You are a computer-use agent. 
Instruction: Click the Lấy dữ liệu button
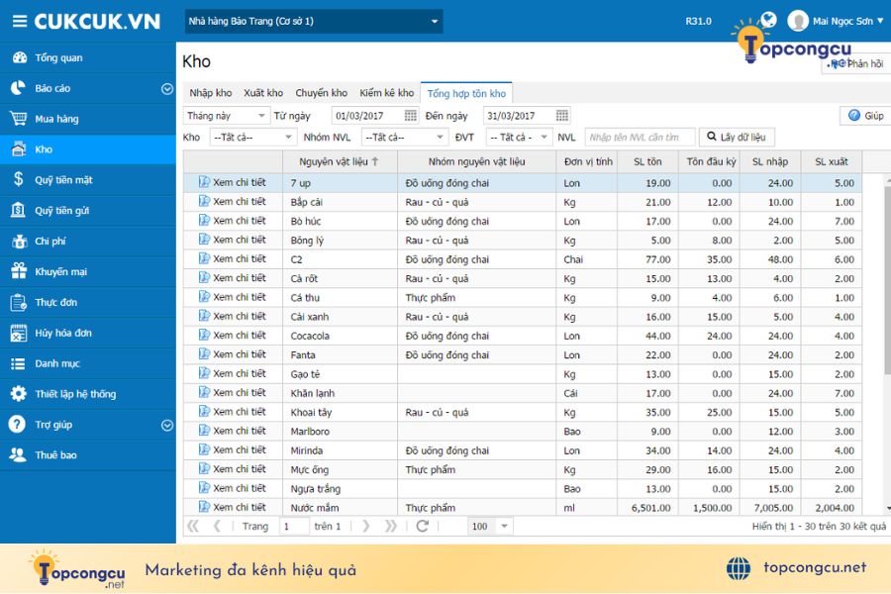[737, 137]
